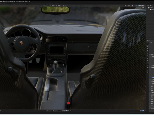
Task: Open the Options dropdown below shading buttons
Action: (143, 8)
